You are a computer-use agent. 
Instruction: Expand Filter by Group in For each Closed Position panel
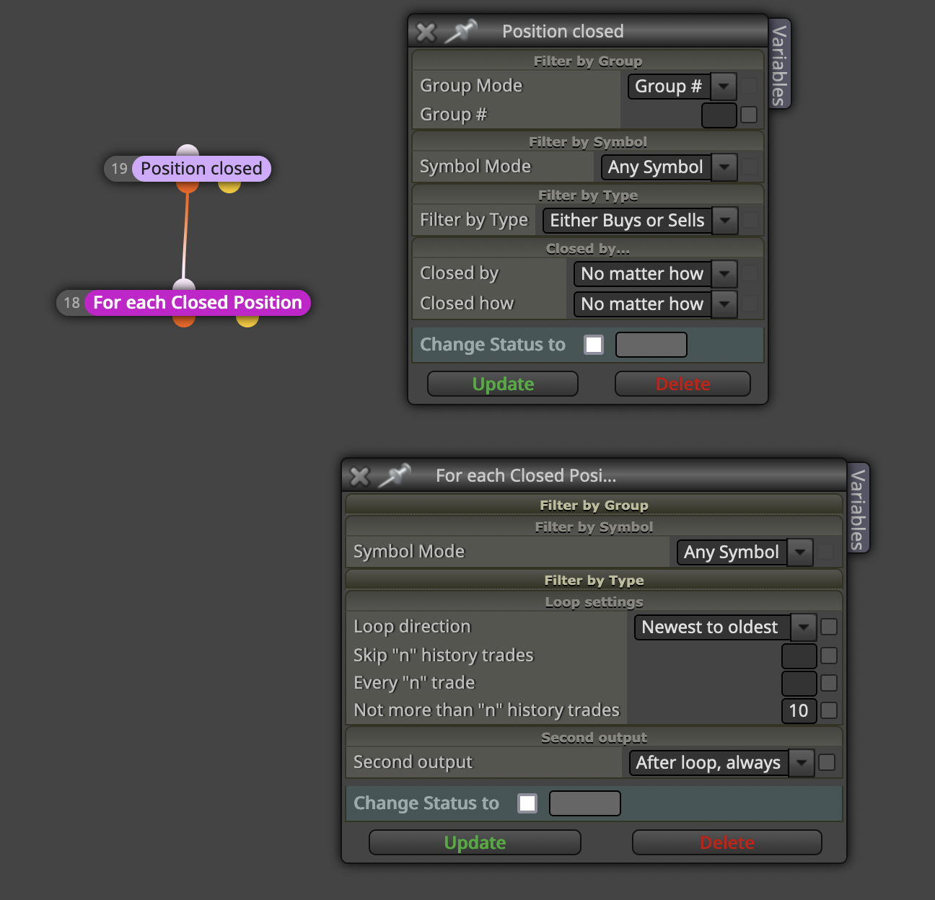point(594,505)
